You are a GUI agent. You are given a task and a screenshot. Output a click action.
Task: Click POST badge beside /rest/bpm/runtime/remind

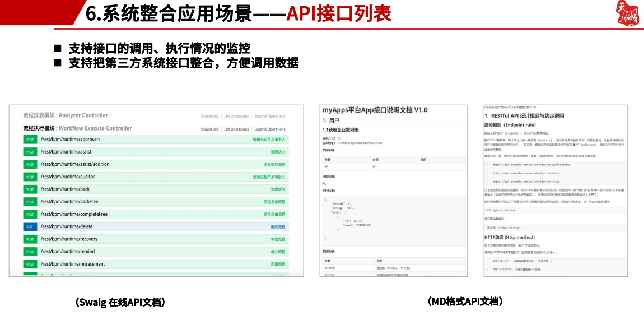pyautogui.click(x=30, y=252)
